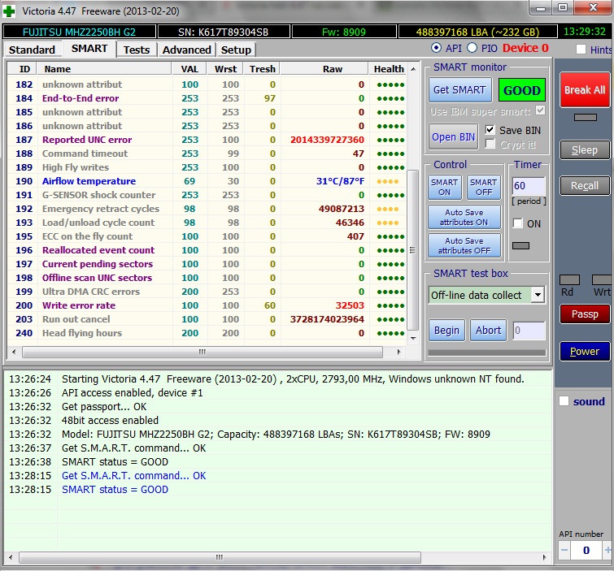Image resolution: width=614 pixels, height=571 pixels.
Task: Expand the Off-line data collect dropdown
Action: coord(538,295)
